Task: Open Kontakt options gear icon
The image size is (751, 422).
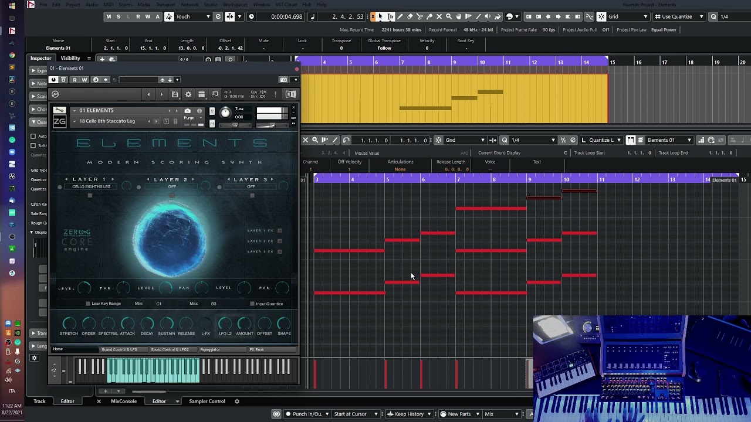Action: tap(188, 94)
